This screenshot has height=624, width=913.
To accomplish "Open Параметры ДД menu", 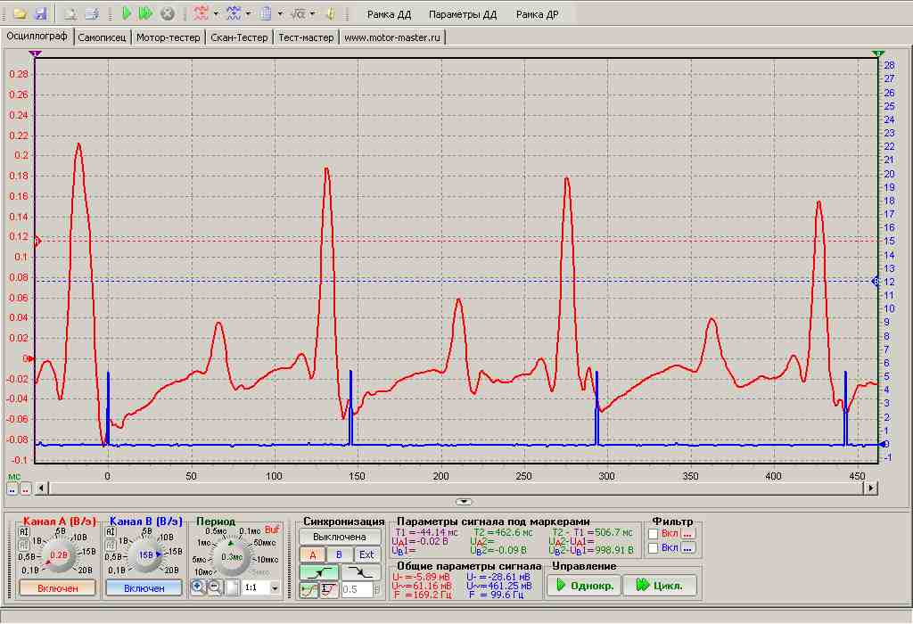I will (463, 14).
